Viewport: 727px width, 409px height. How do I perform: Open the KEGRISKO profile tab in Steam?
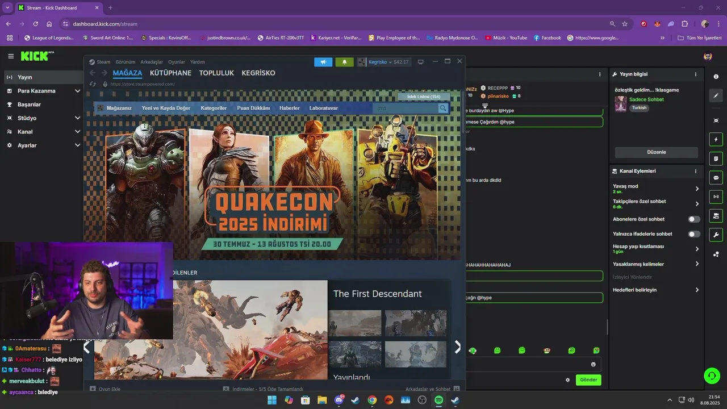(x=258, y=73)
